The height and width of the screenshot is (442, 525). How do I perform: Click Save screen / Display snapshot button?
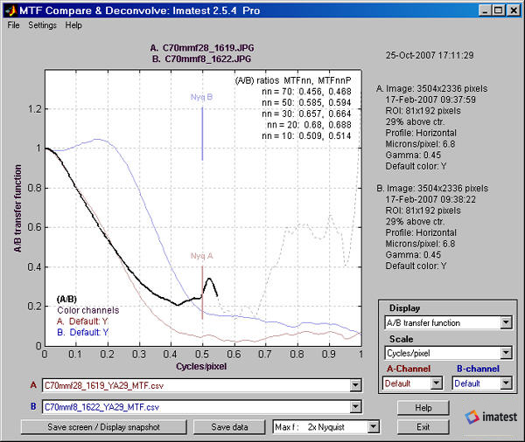[104, 427]
